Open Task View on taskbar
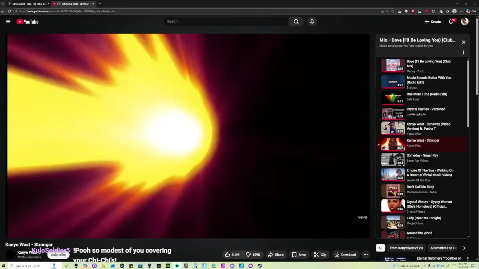The image size is (479, 269). click(x=66, y=266)
